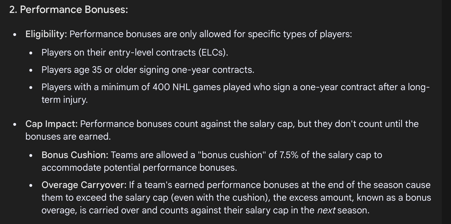Click the '2. Performance Bonuses:' heading
This screenshot has width=451, height=224.
coord(68,10)
